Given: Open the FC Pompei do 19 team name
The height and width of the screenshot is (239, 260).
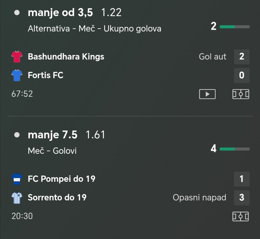Looking at the screenshot, I should [x=61, y=179].
